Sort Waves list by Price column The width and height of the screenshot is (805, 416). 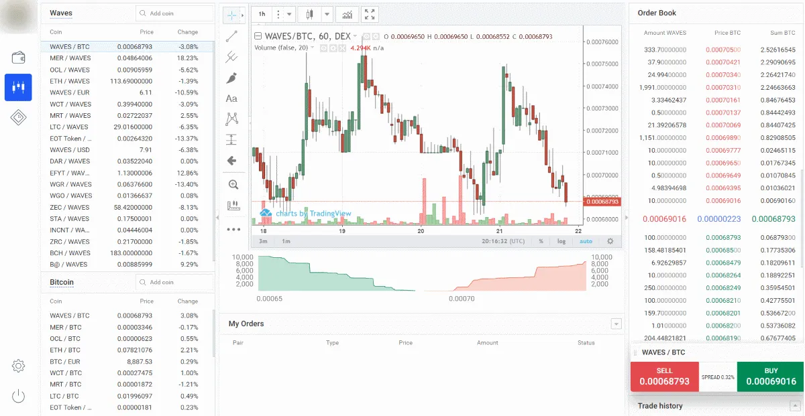146,32
